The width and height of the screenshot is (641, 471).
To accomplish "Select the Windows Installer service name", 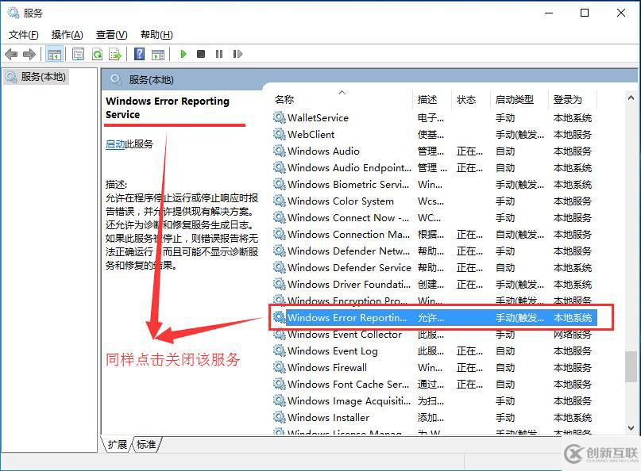I will coord(328,417).
